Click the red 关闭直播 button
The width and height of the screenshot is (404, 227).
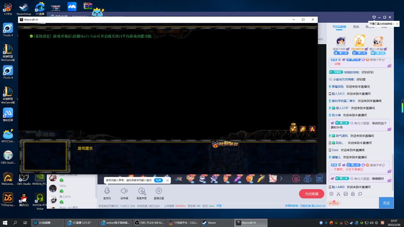[312, 194]
